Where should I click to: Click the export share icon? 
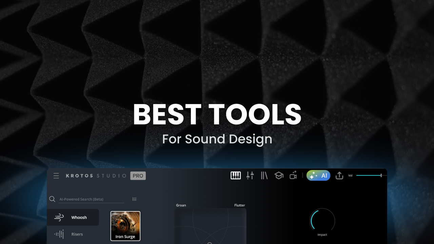(339, 175)
